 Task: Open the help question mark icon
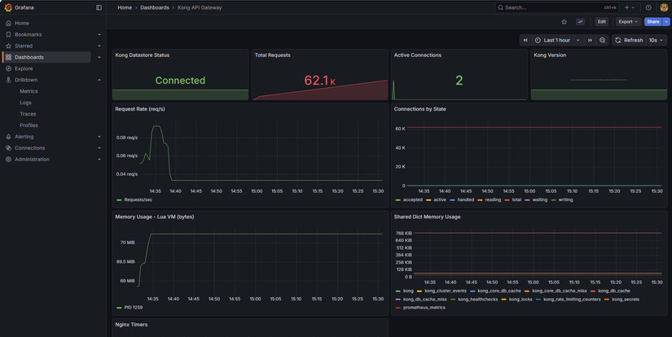[648, 7]
